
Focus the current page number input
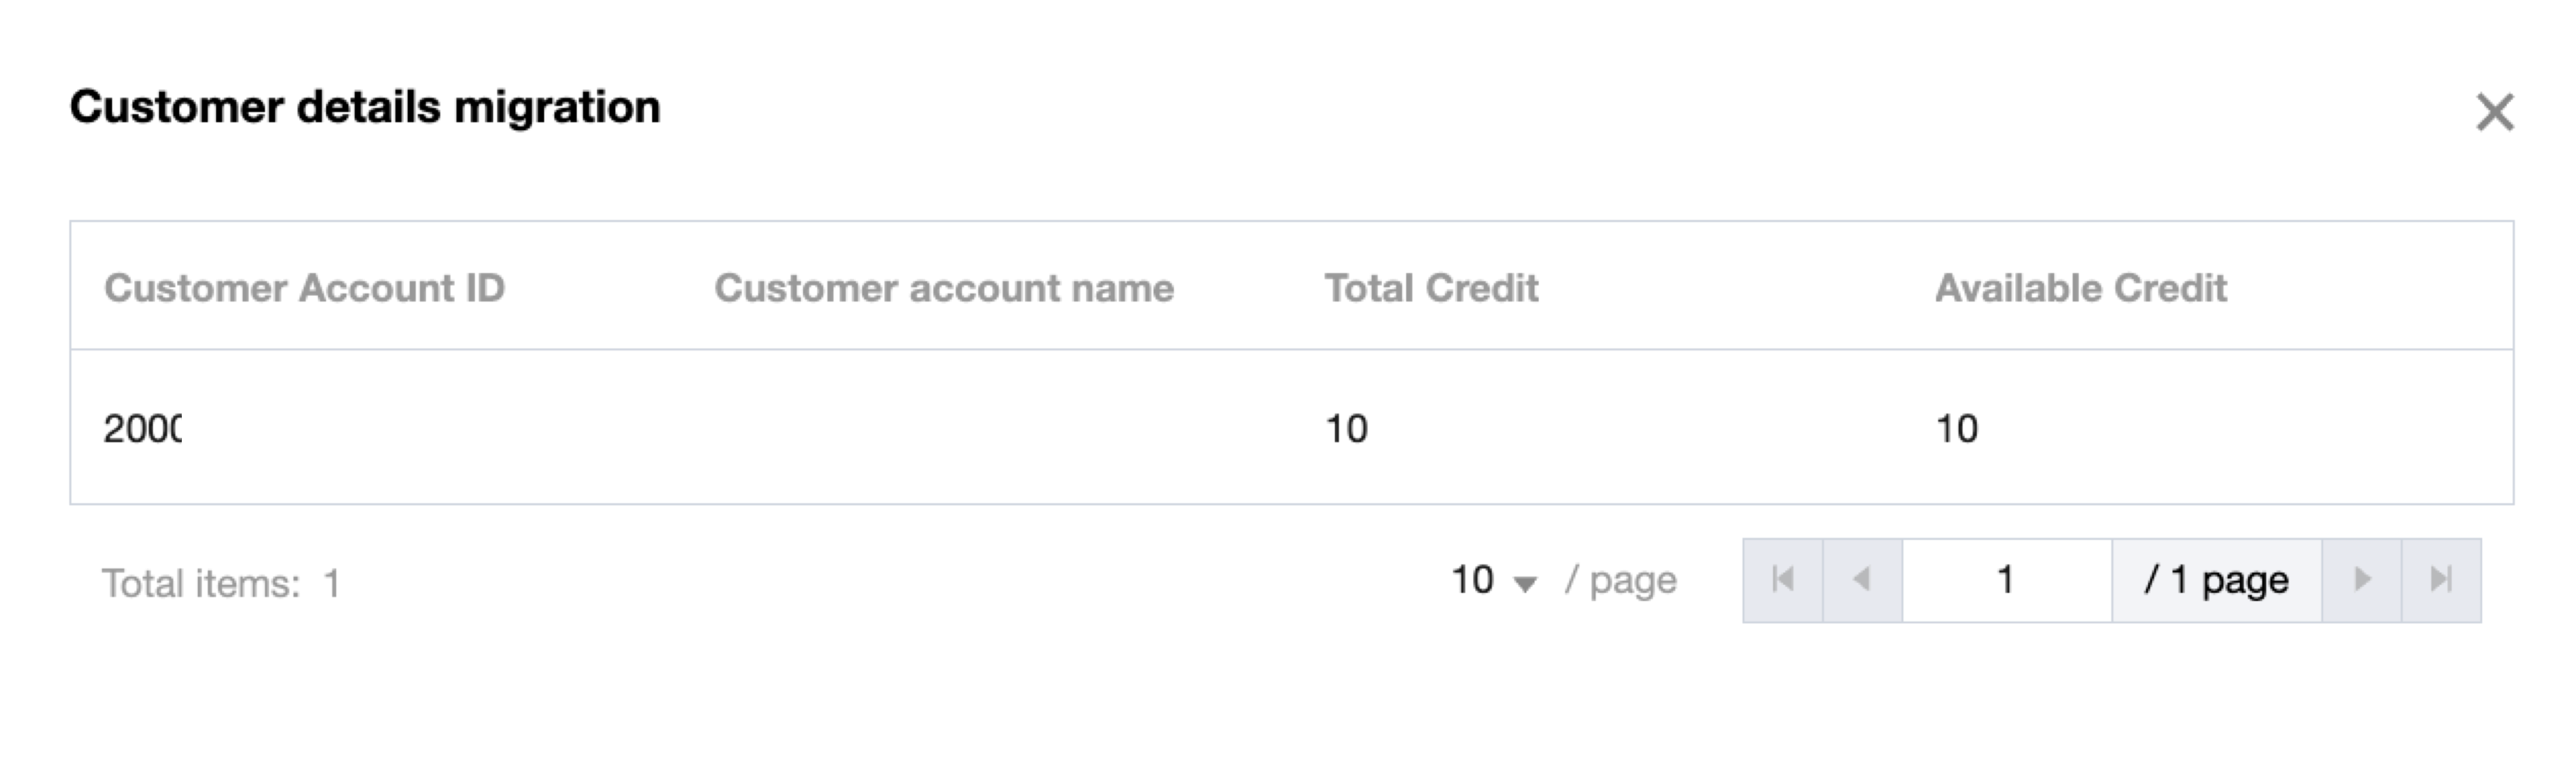(2007, 580)
